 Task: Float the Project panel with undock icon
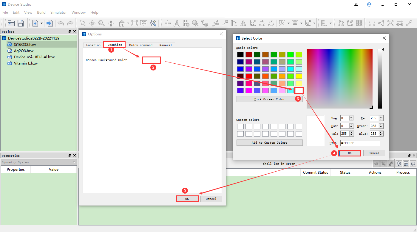70,32
